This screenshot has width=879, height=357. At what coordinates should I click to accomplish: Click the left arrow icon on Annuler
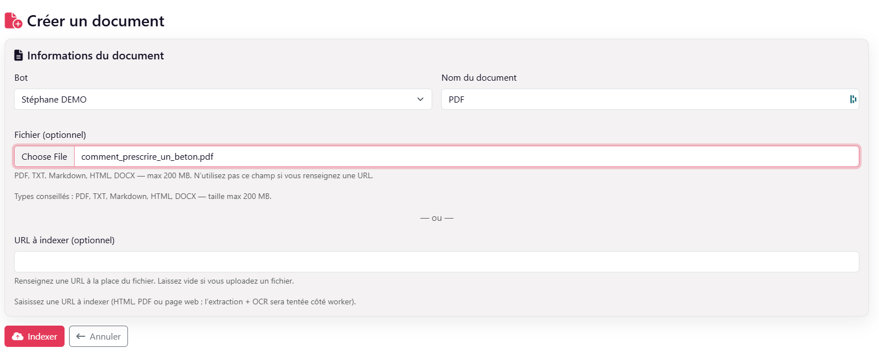81,336
